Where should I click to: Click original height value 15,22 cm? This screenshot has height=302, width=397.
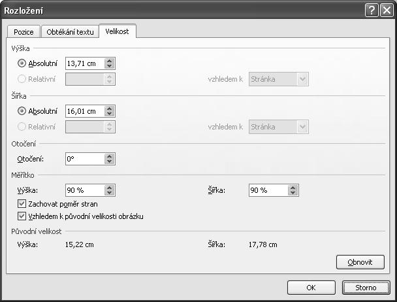(x=80, y=244)
